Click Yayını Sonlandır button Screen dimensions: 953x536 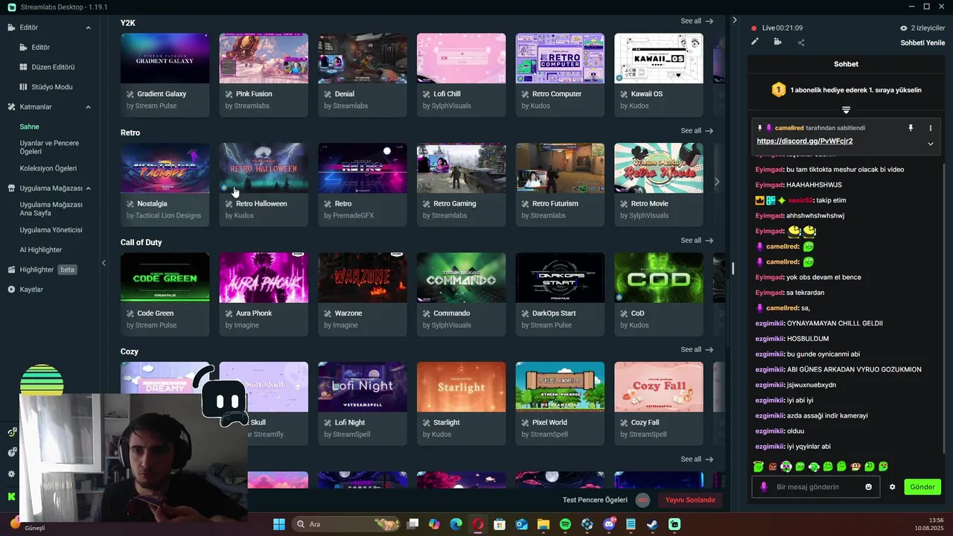[690, 500]
